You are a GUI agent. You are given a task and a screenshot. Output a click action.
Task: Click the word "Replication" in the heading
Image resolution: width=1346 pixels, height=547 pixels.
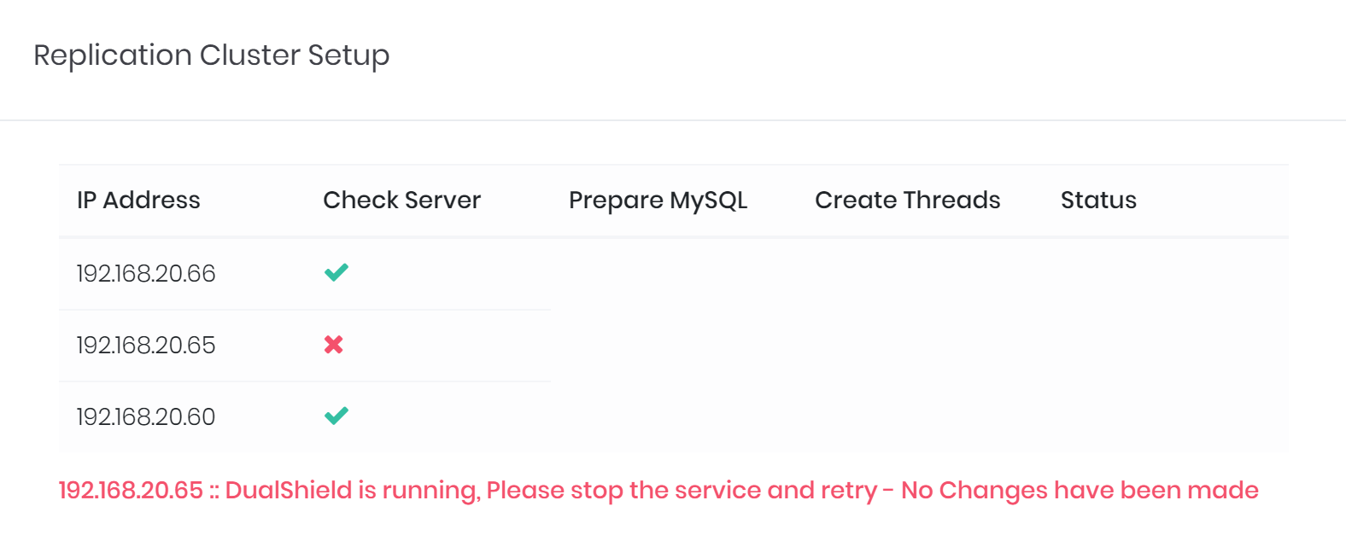click(113, 55)
